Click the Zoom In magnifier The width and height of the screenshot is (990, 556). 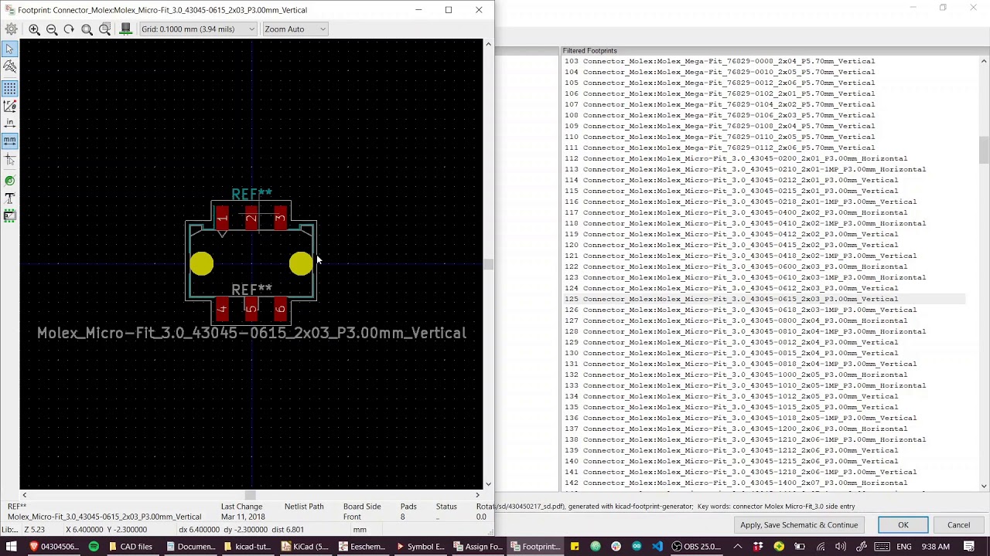34,29
